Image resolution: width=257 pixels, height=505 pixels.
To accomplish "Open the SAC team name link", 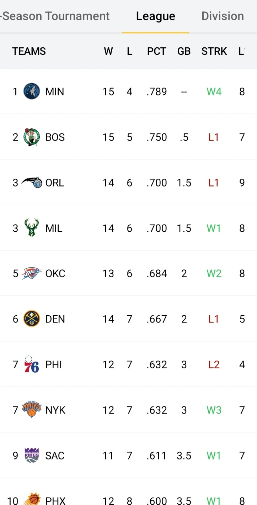I will pos(55,456).
